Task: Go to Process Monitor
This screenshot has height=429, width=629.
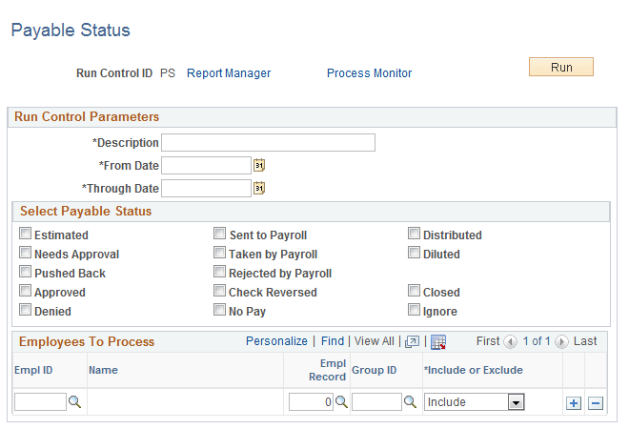Action: pos(369,73)
